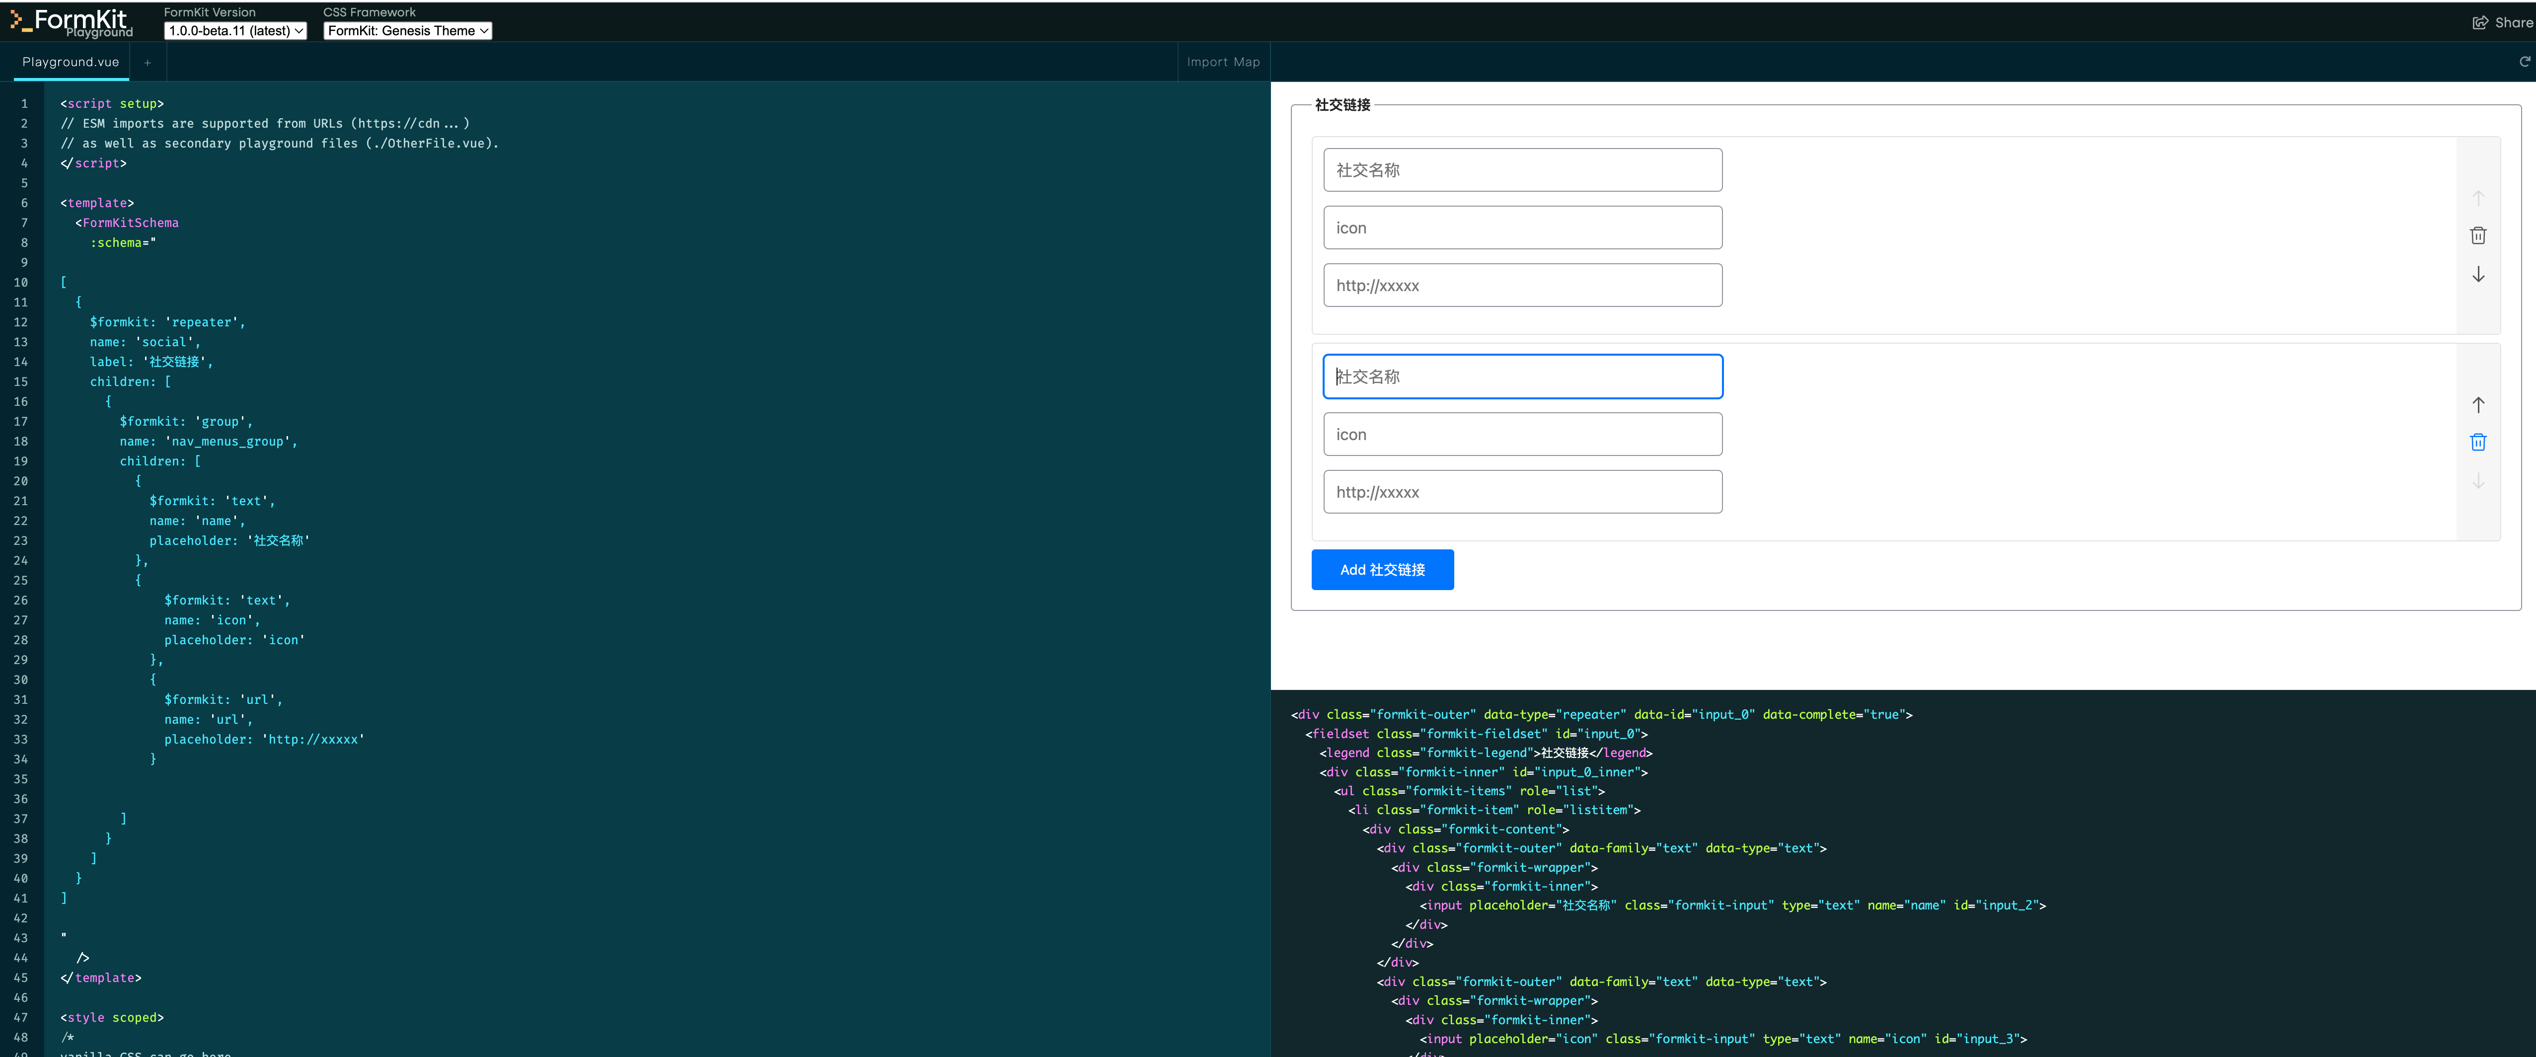The width and height of the screenshot is (2536, 1057).
Task: Add a new file tab with plus
Action: [148, 62]
